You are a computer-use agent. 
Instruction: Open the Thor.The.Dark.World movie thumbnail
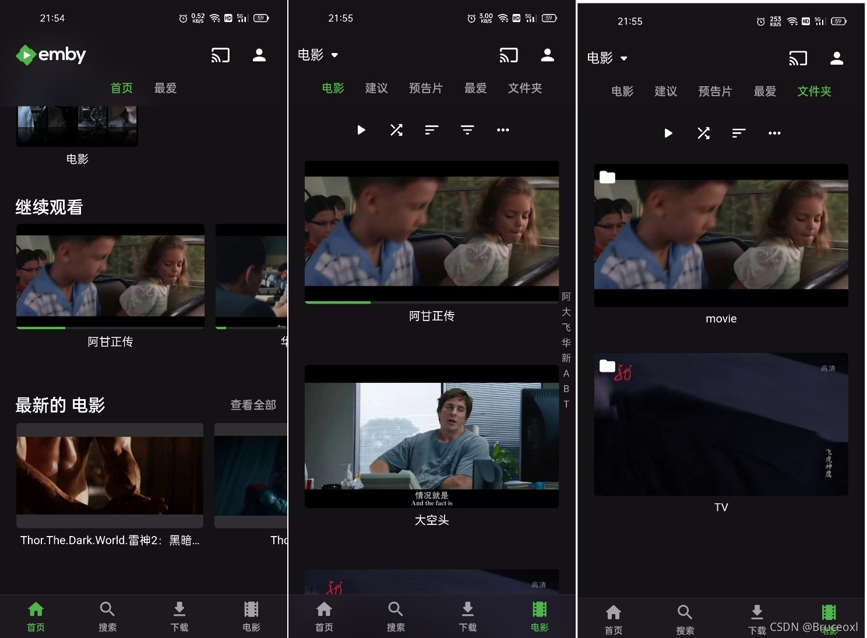[110, 475]
